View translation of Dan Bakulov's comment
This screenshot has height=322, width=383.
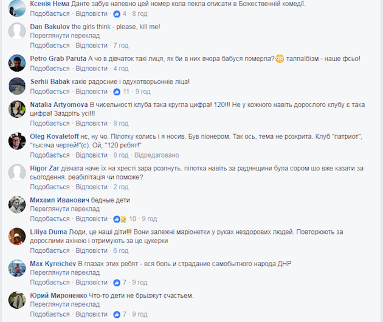coord(64,36)
